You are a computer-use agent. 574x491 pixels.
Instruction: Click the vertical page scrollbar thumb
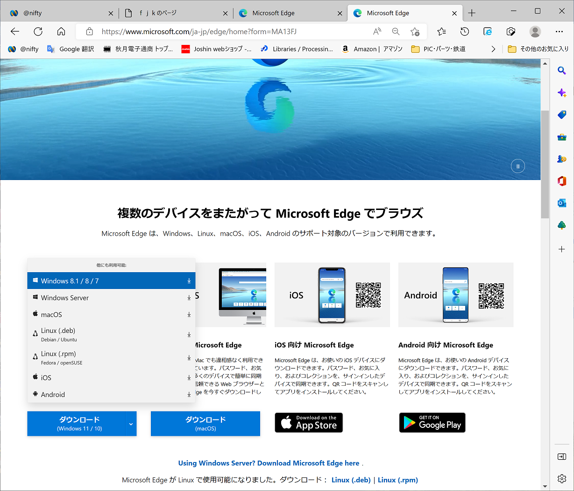tap(545, 164)
